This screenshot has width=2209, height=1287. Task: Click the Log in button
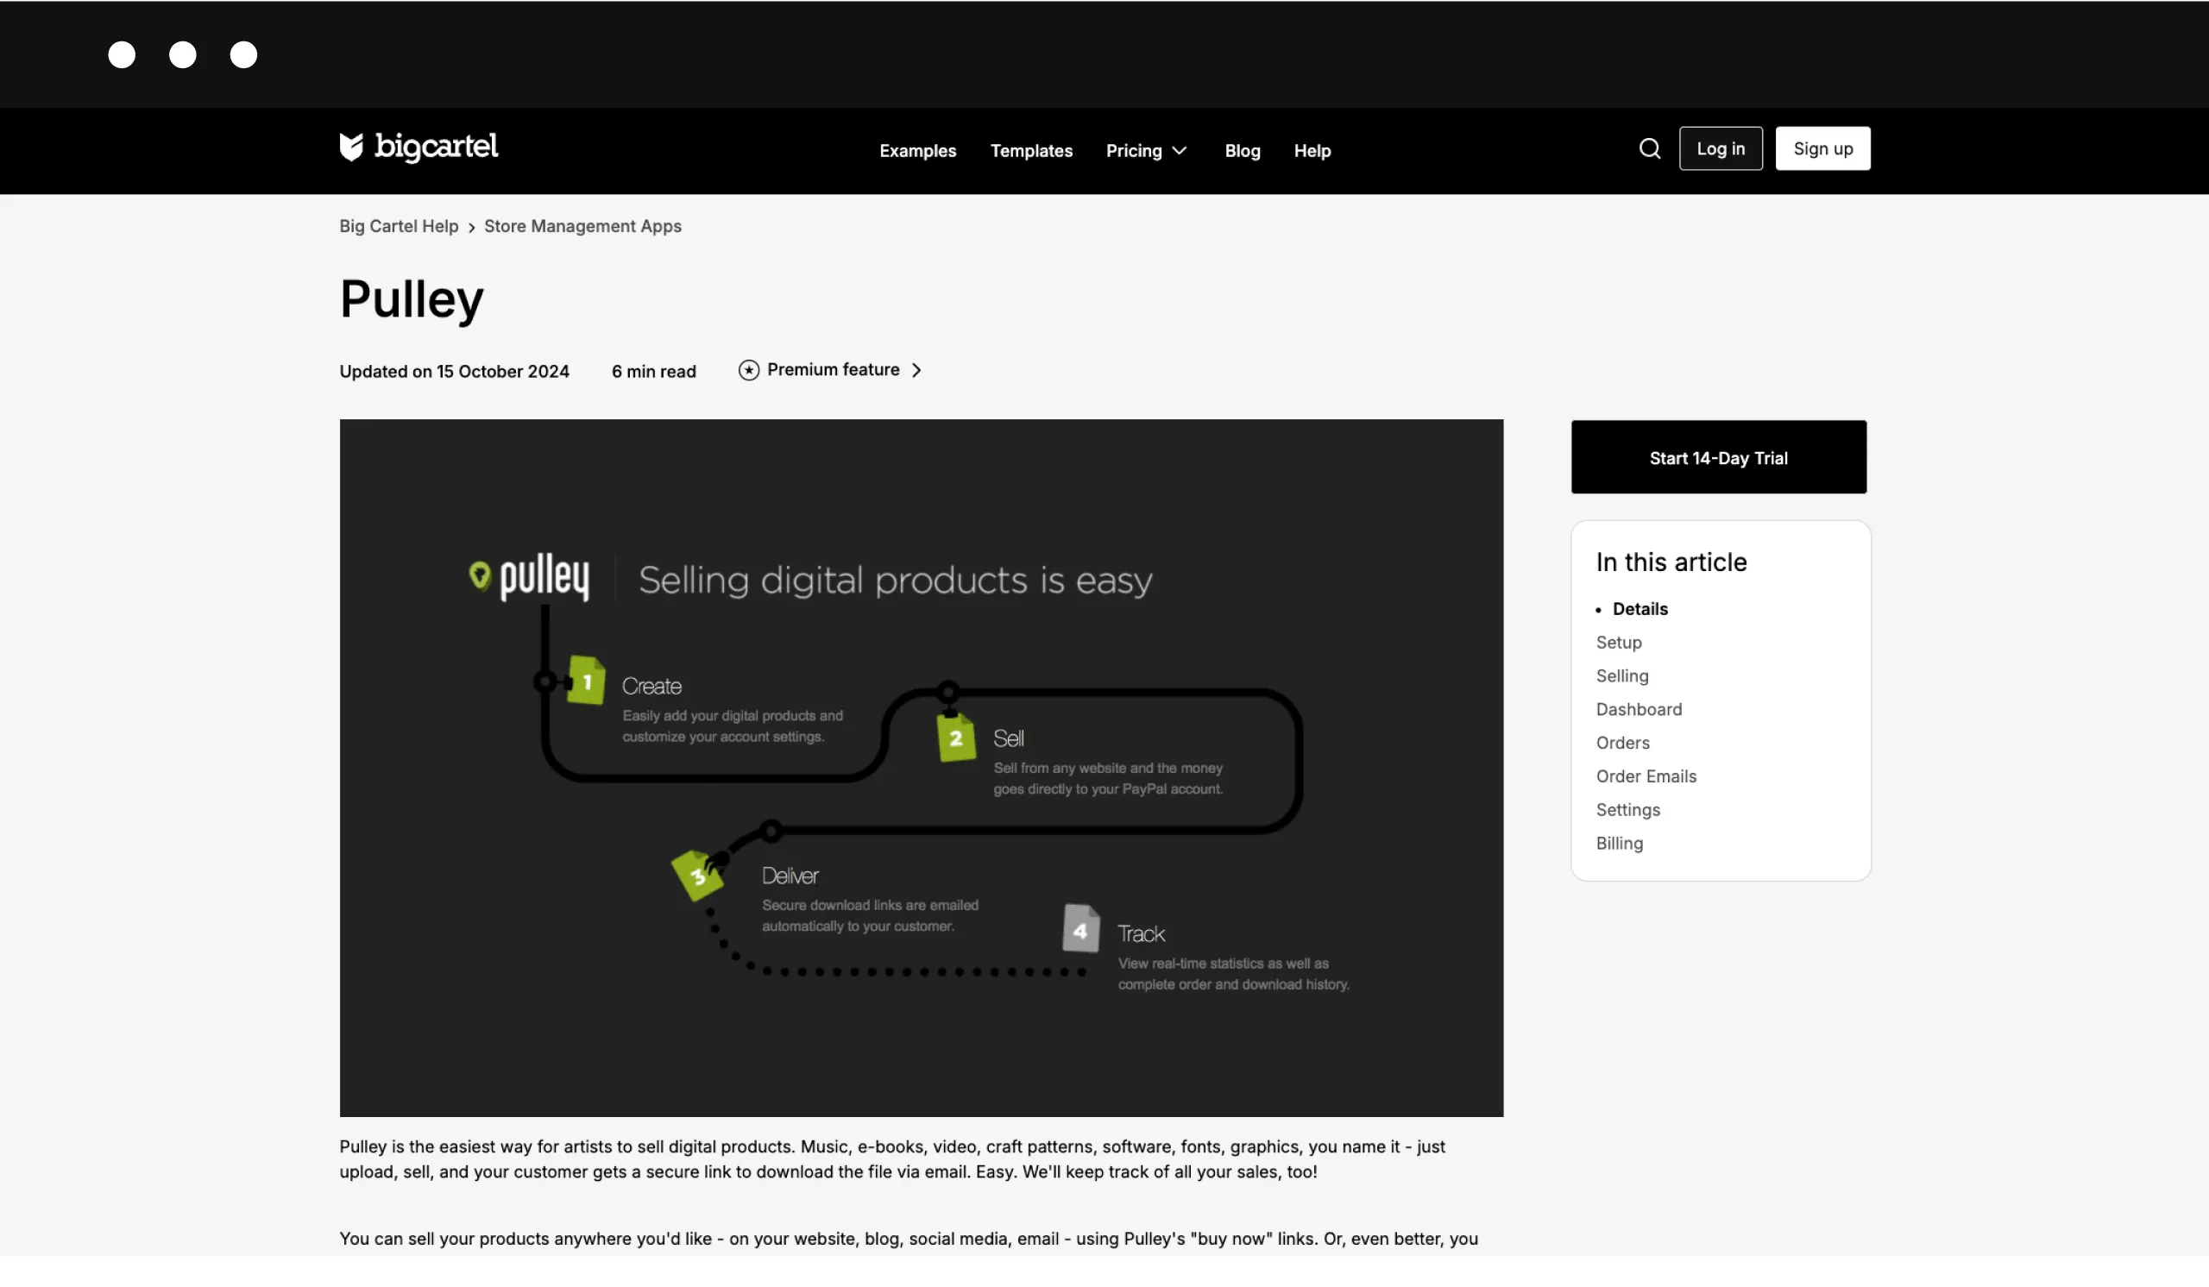coord(1720,149)
